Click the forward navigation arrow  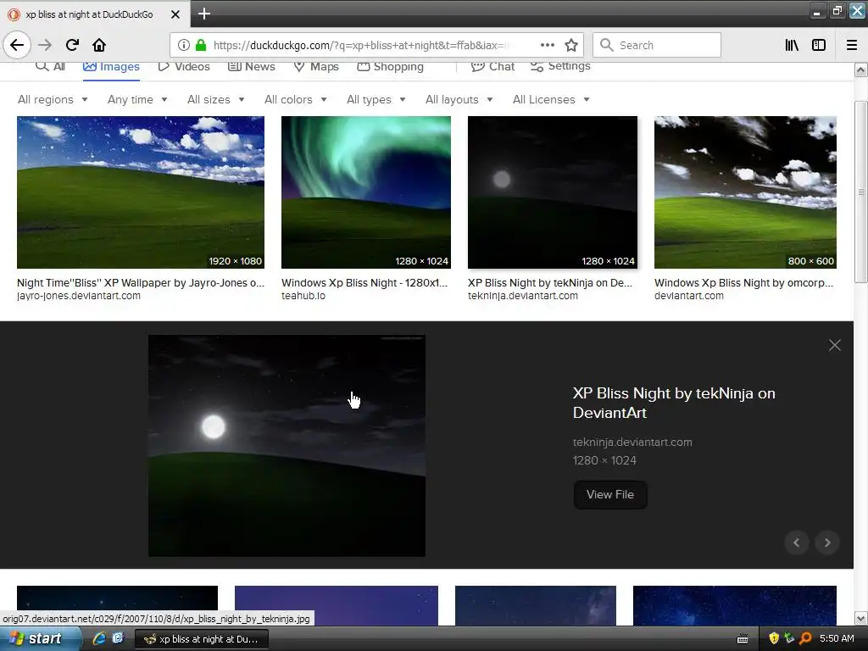tap(45, 45)
